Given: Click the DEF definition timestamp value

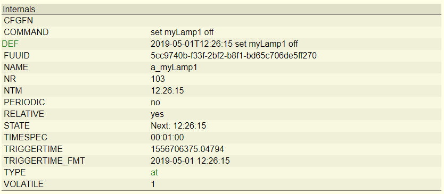Looking at the screenshot, I should click(224, 44).
